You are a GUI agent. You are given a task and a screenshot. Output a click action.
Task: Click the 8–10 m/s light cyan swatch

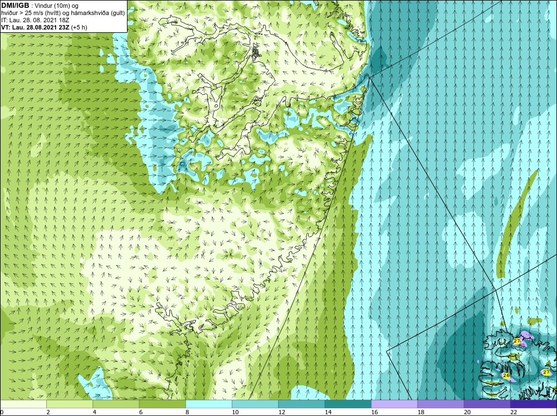(209, 404)
